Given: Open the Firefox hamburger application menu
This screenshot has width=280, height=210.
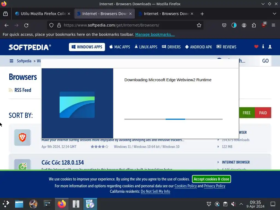Looking at the screenshot, I should tap(273, 25).
